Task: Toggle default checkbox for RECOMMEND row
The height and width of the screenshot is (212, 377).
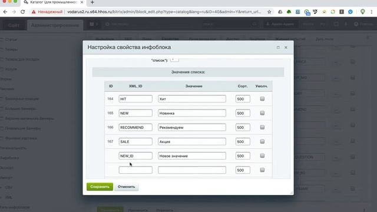Action: (262, 127)
